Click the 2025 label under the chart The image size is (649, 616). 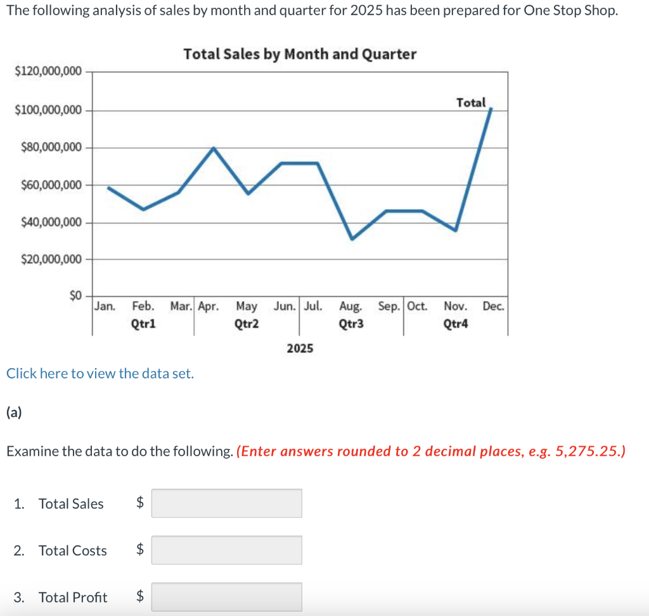[x=300, y=348]
